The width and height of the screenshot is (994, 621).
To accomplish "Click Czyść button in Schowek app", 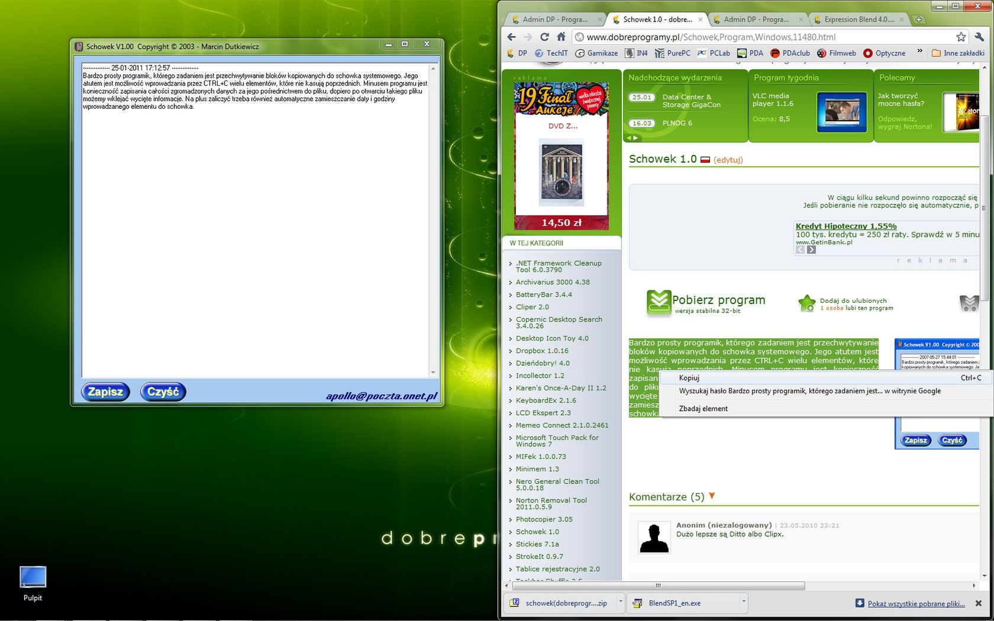I will click(x=163, y=392).
